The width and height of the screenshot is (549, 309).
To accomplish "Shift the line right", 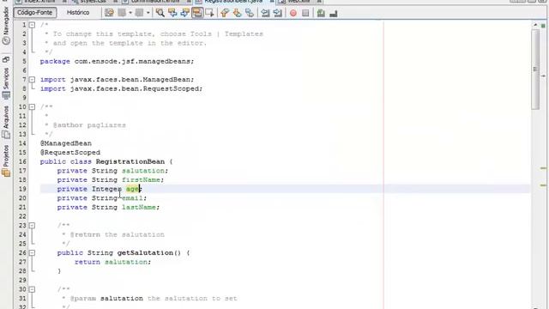I will (x=278, y=13).
